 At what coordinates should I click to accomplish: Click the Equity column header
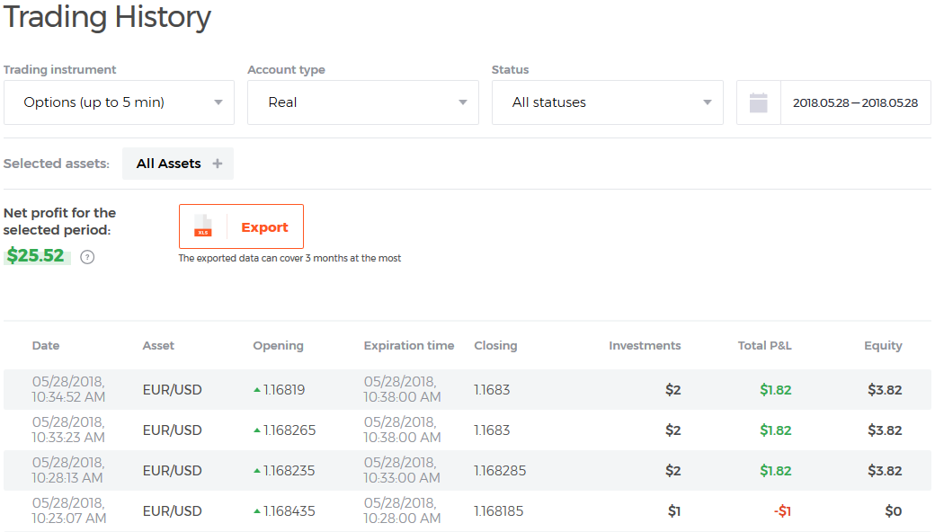coord(883,345)
